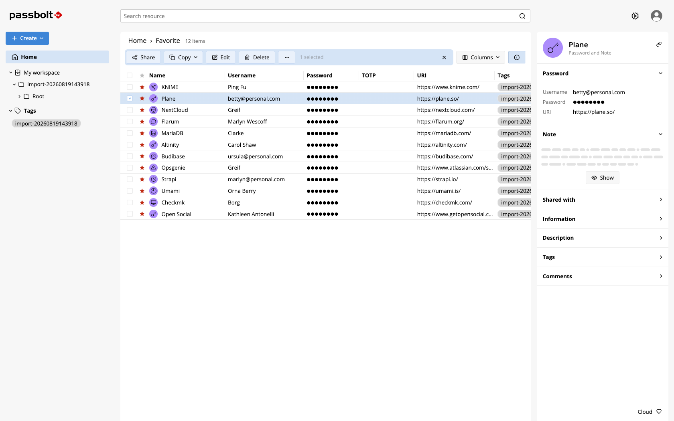This screenshot has height=421, width=674.
Task: Collapse the import-20260819143918 folder
Action: click(x=14, y=84)
